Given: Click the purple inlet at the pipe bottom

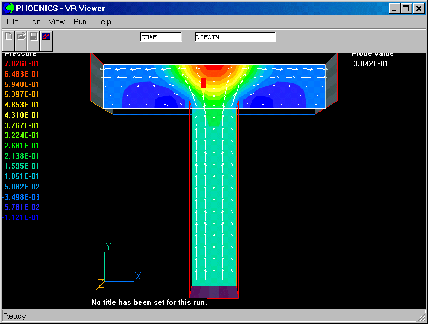Looking at the screenshot, I should tap(214, 292).
